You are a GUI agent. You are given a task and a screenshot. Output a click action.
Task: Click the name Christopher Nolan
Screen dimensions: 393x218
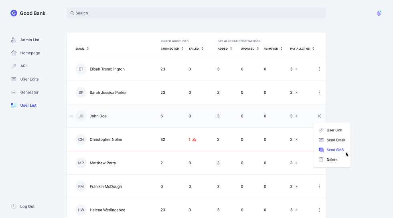pyautogui.click(x=106, y=139)
